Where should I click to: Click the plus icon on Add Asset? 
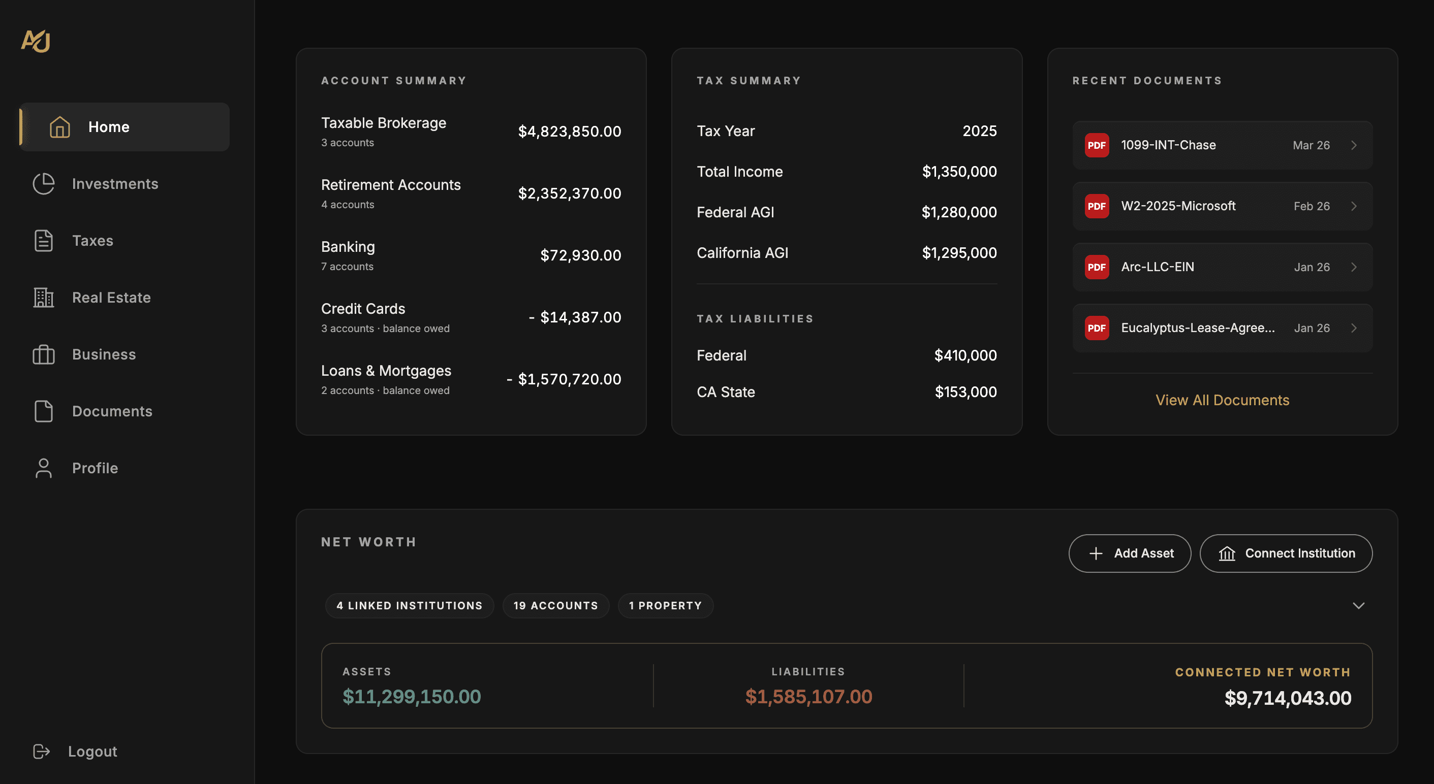(x=1096, y=553)
